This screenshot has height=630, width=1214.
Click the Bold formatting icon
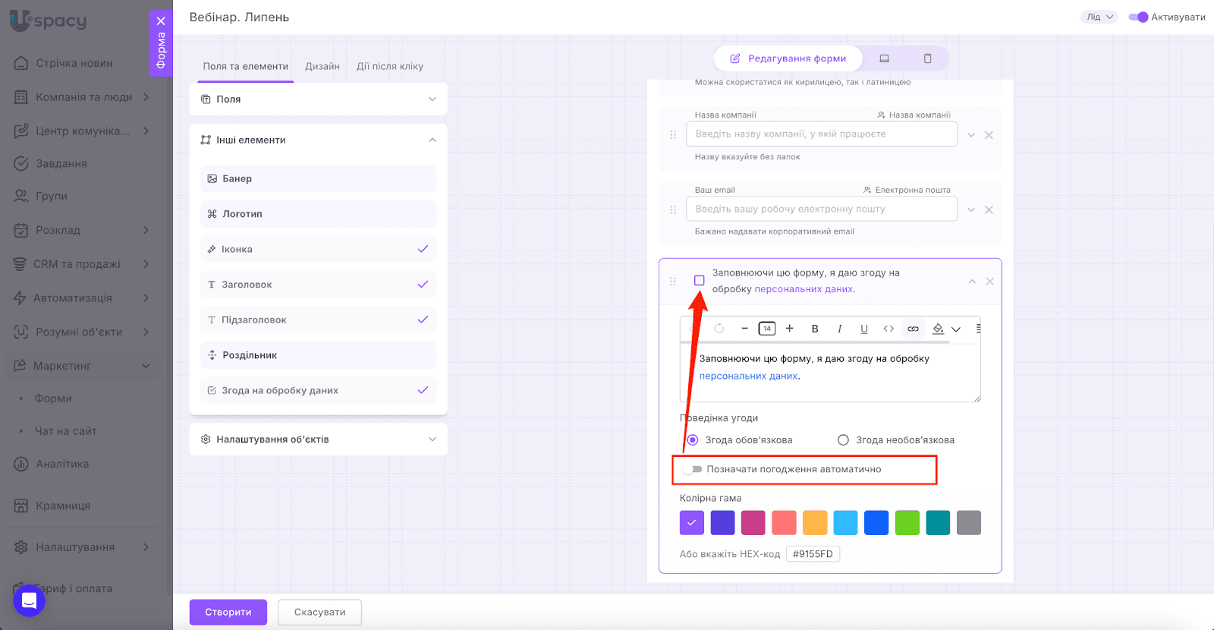click(815, 329)
